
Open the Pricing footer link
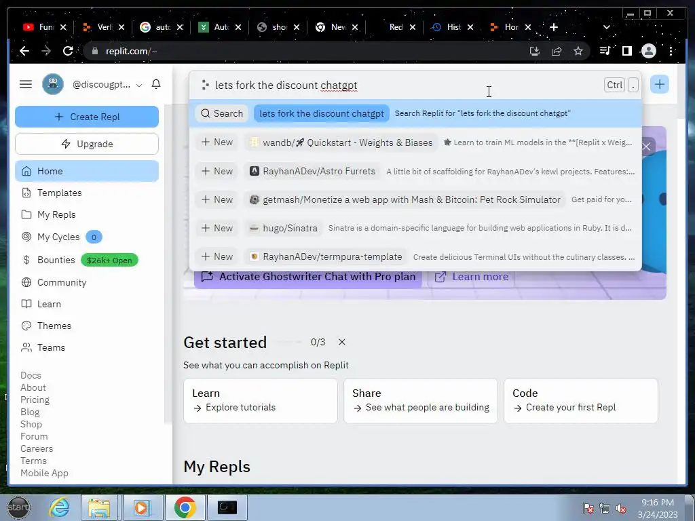point(35,400)
